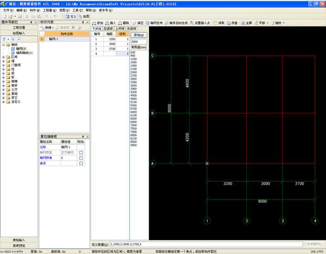Close the 构件列表 panel
The height and width of the screenshot is (254, 326).
(88, 22)
